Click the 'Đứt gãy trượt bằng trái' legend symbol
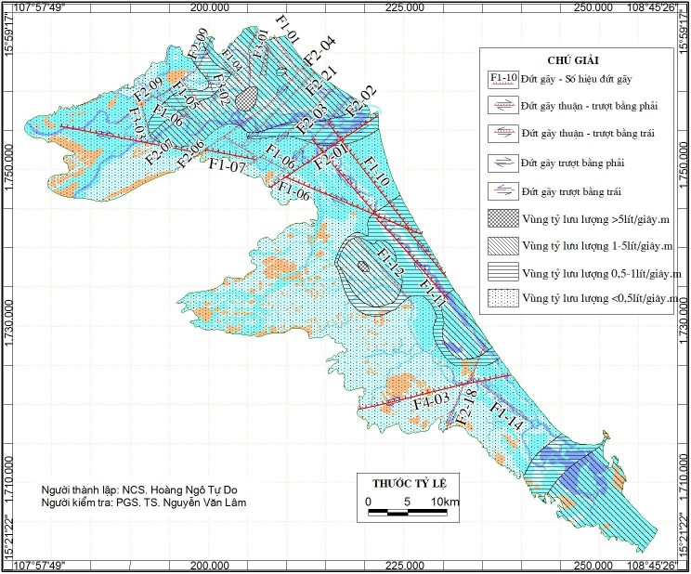 pos(502,191)
